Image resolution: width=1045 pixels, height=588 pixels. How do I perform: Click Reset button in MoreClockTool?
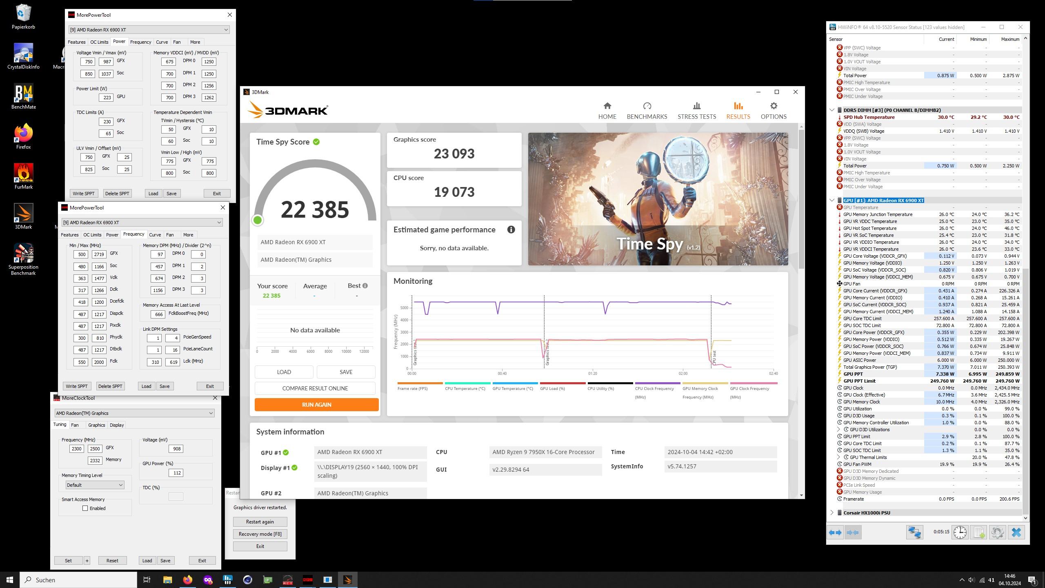(x=112, y=561)
